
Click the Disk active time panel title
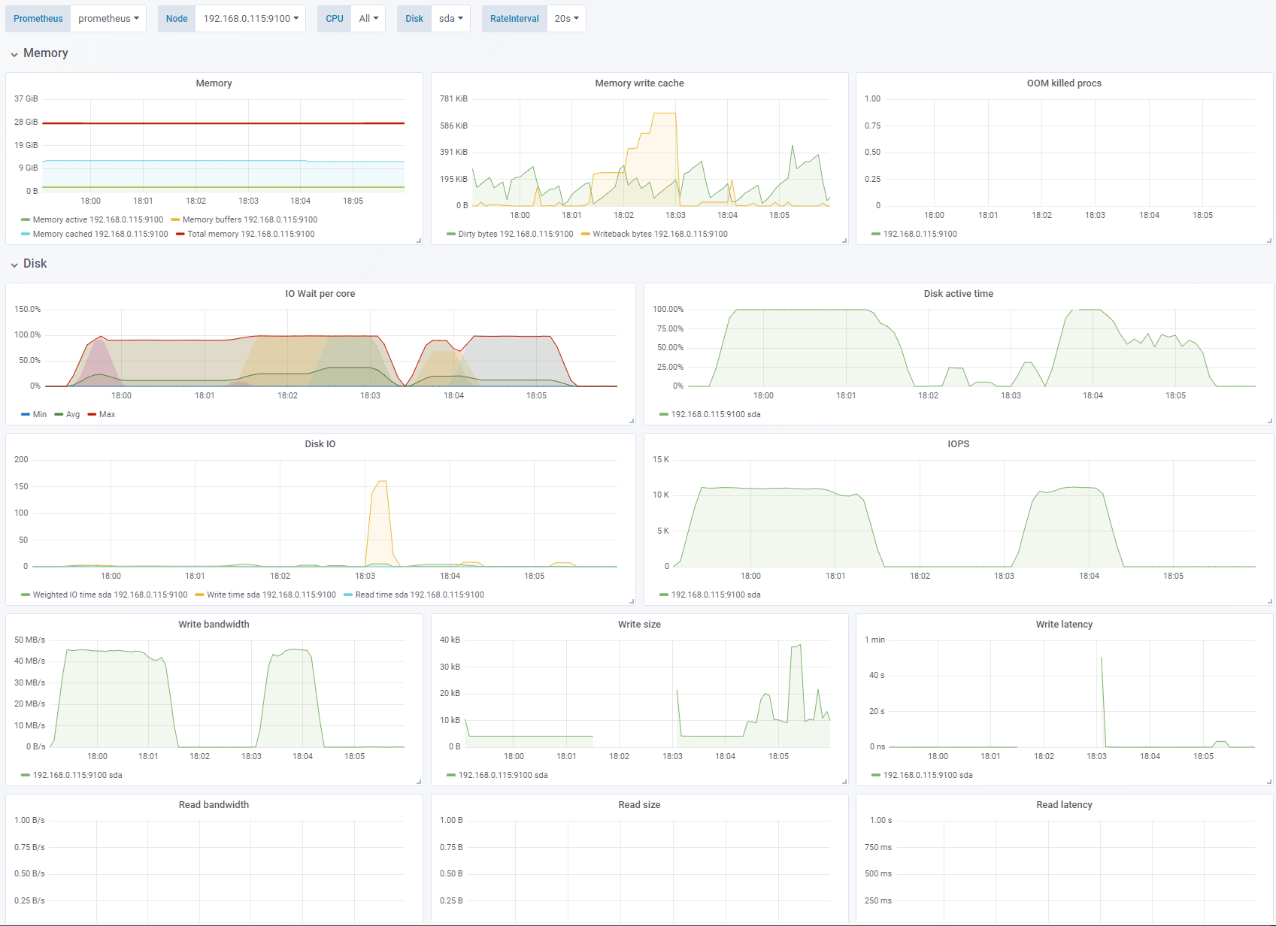959,294
